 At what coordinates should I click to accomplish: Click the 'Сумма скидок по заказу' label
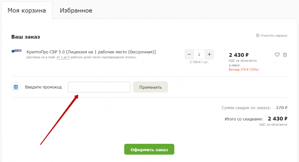pos(246,108)
